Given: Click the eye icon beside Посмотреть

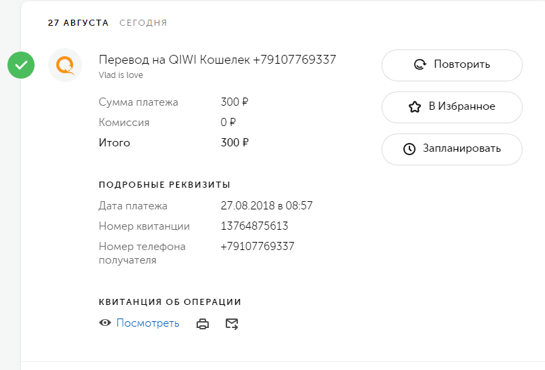Looking at the screenshot, I should 105,323.
